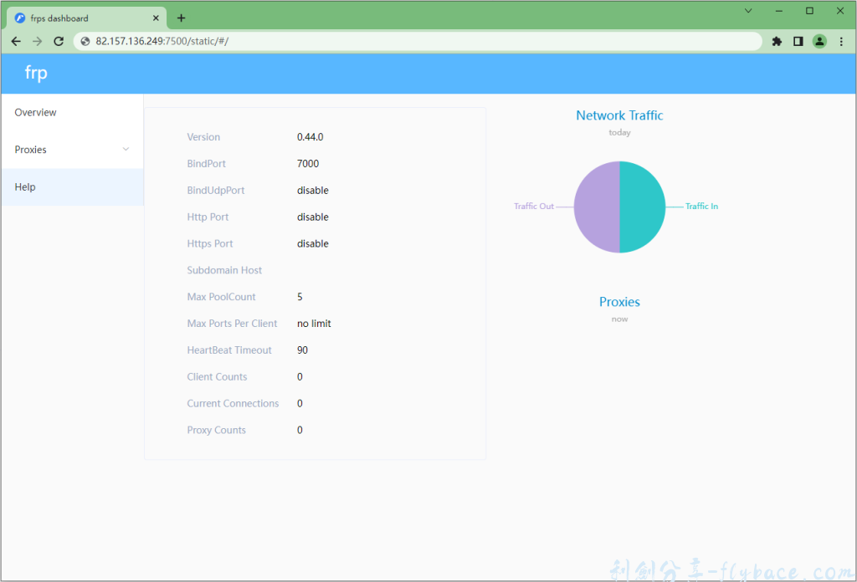Viewport: 857px width, 582px height.
Task: Click the Traffic In teal pie slice
Action: (643, 207)
